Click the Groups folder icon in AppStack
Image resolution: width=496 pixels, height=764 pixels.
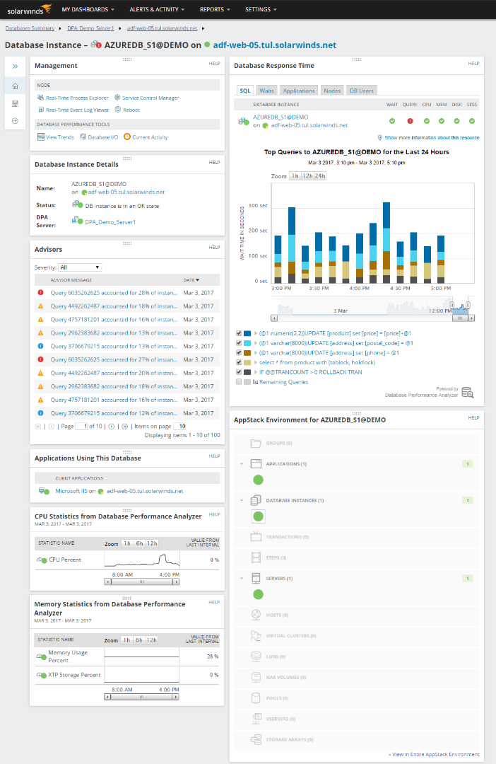[x=256, y=444]
